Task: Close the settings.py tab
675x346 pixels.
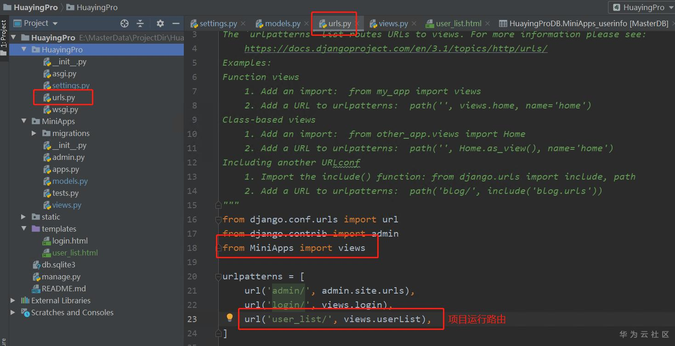Action: coord(243,23)
